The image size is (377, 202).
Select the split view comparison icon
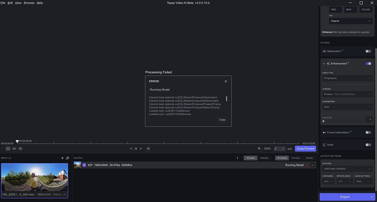[20, 149]
